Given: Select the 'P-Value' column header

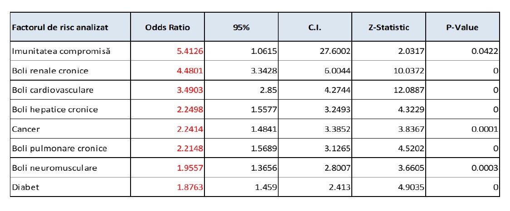Looking at the screenshot, I should 462,27.
